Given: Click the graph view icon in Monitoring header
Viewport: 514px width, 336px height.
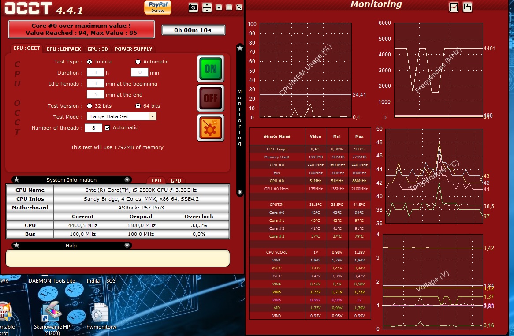Looking at the screenshot, I should (x=454, y=7).
